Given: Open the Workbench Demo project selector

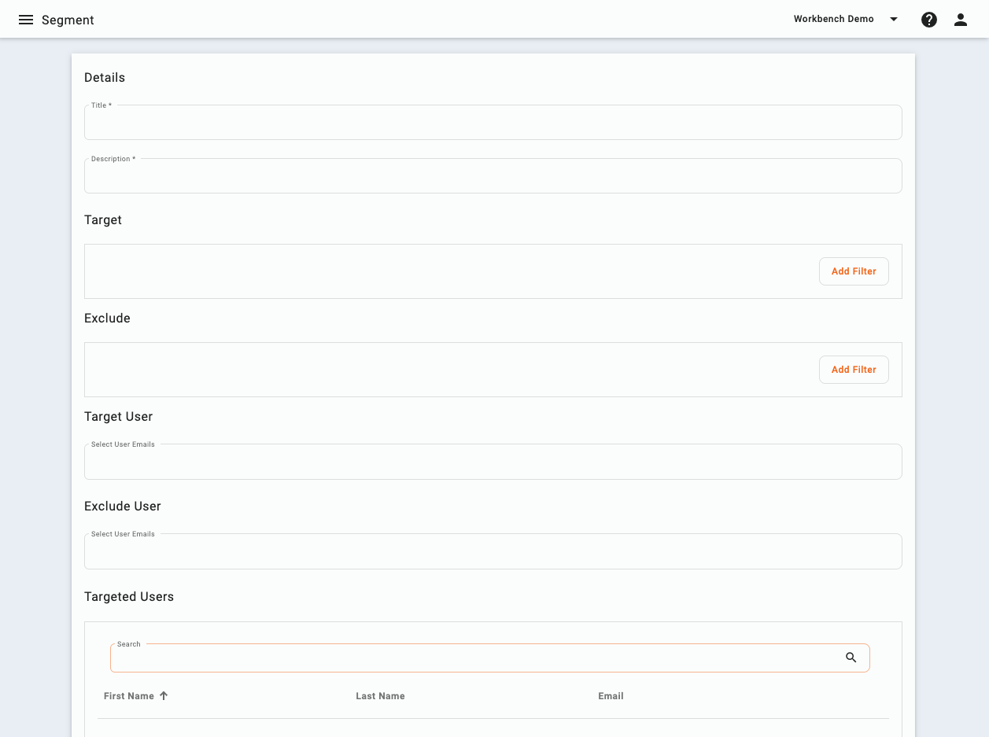Looking at the screenshot, I should point(834,18).
